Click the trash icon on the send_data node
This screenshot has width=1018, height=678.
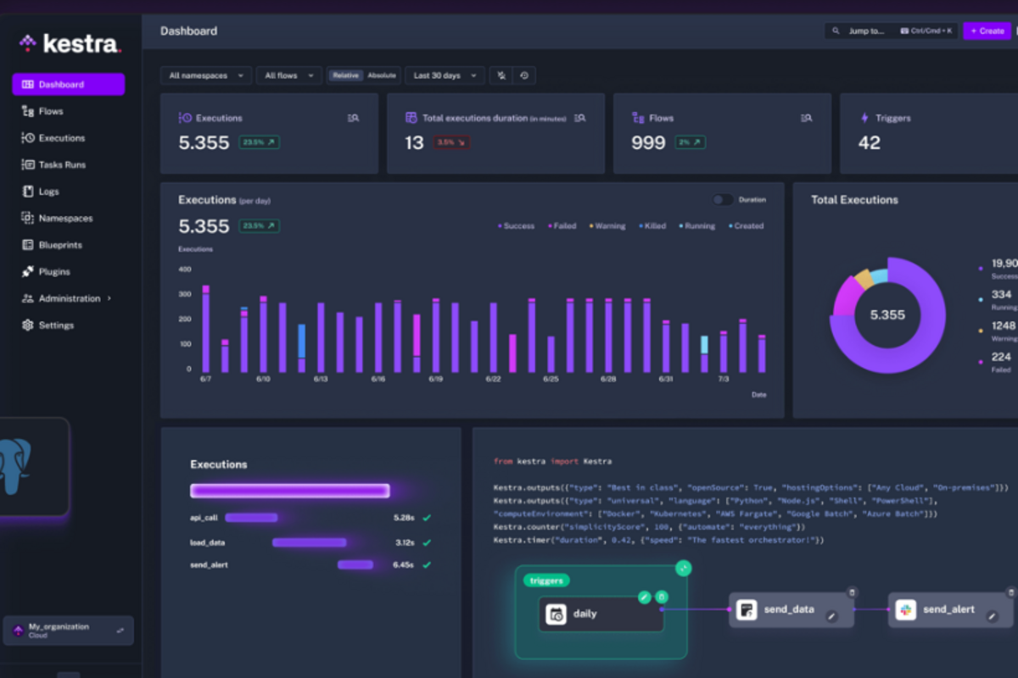click(852, 592)
